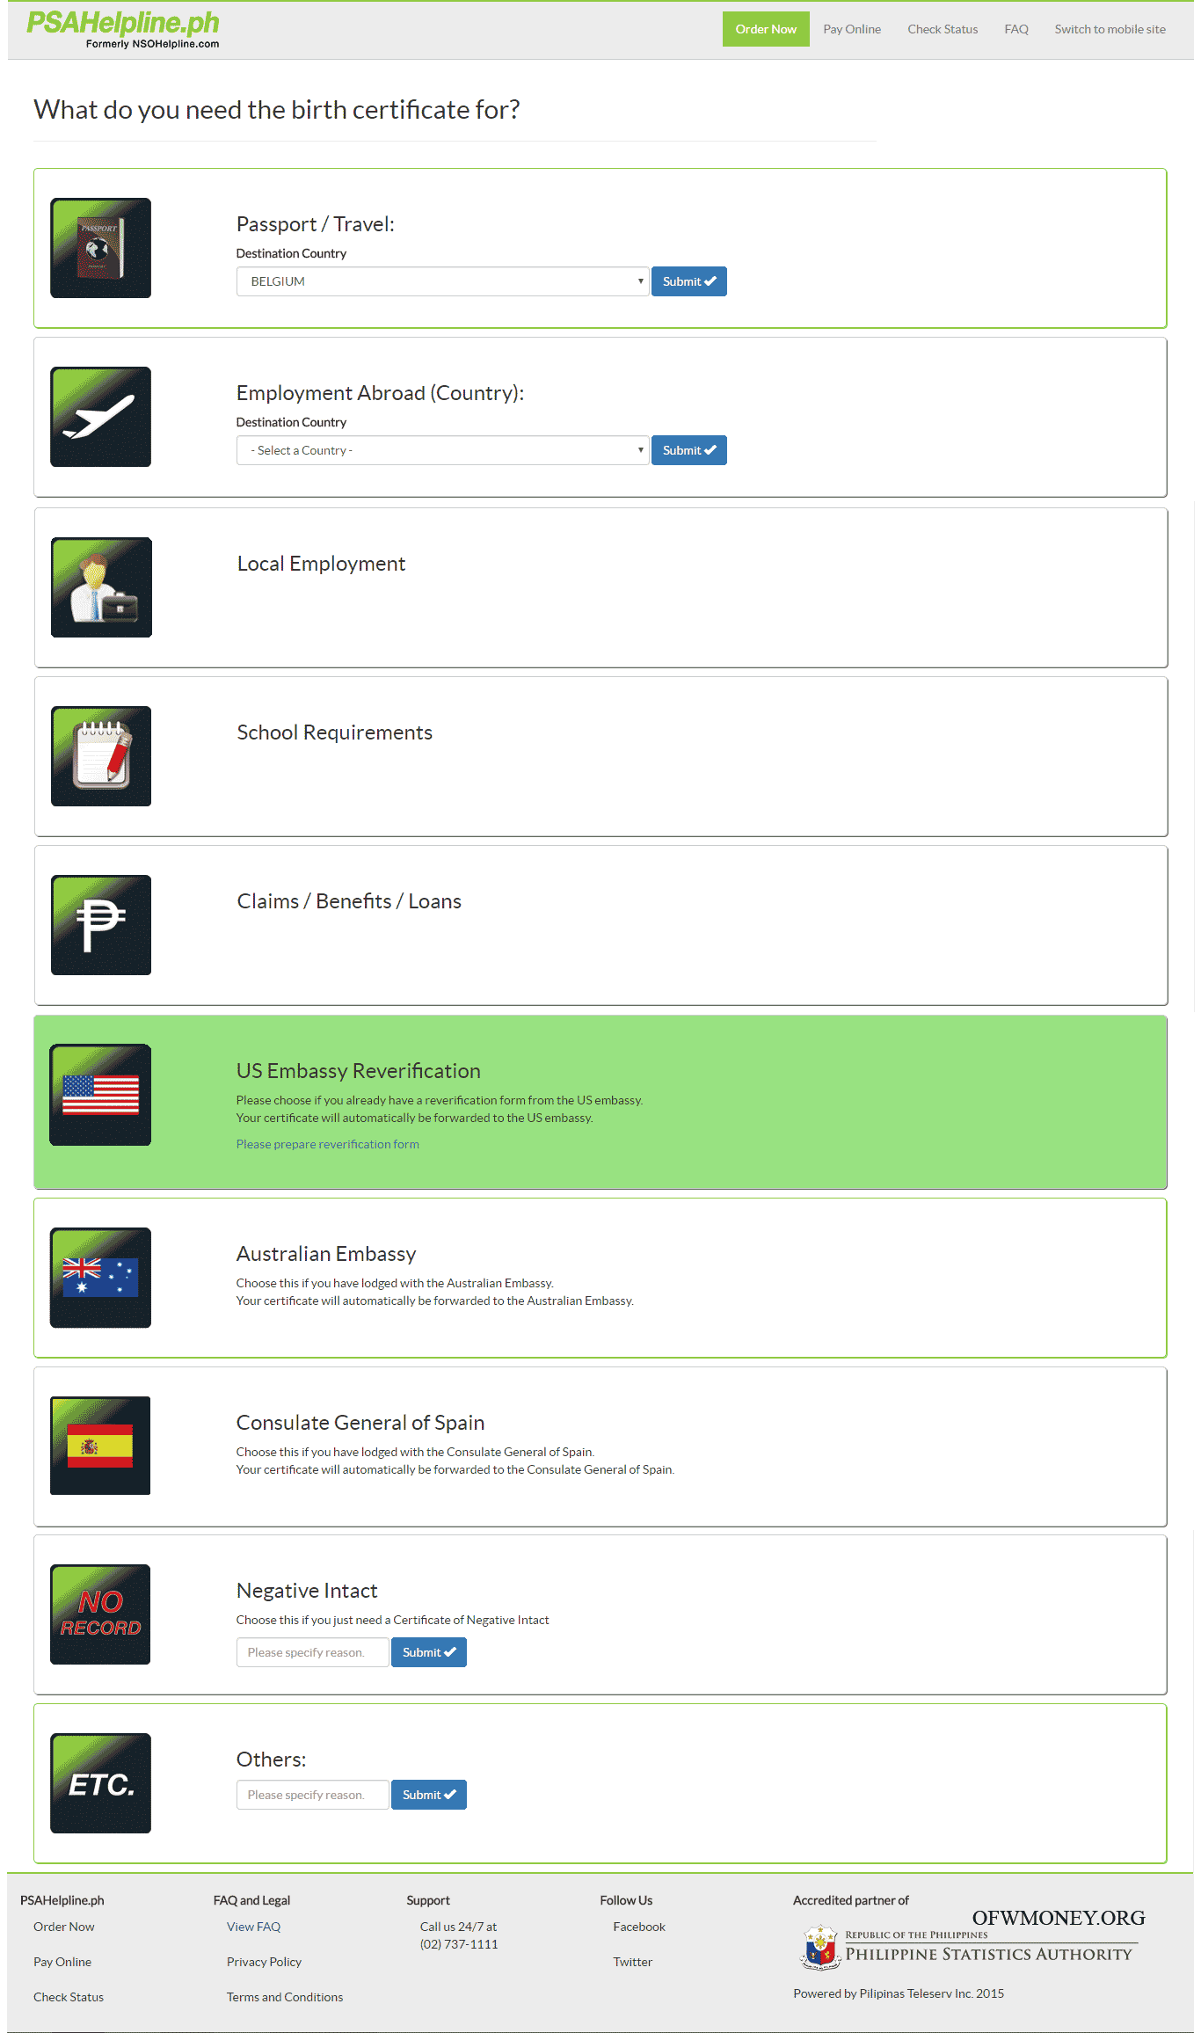
Task: Visit the Facebook footer link
Action: [639, 1927]
